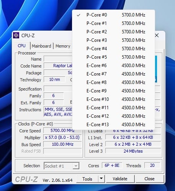Image resolution: width=175 pixels, height=191 pixels.
Task: Pick P-Core #4 in popup menu
Action: coord(113,49)
